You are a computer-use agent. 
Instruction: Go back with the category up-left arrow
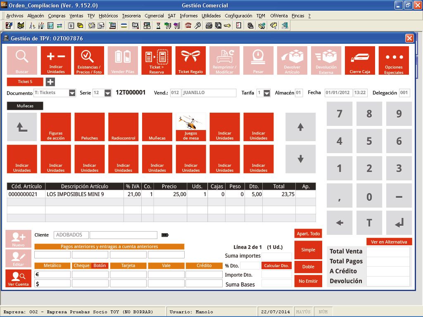coord(22,127)
